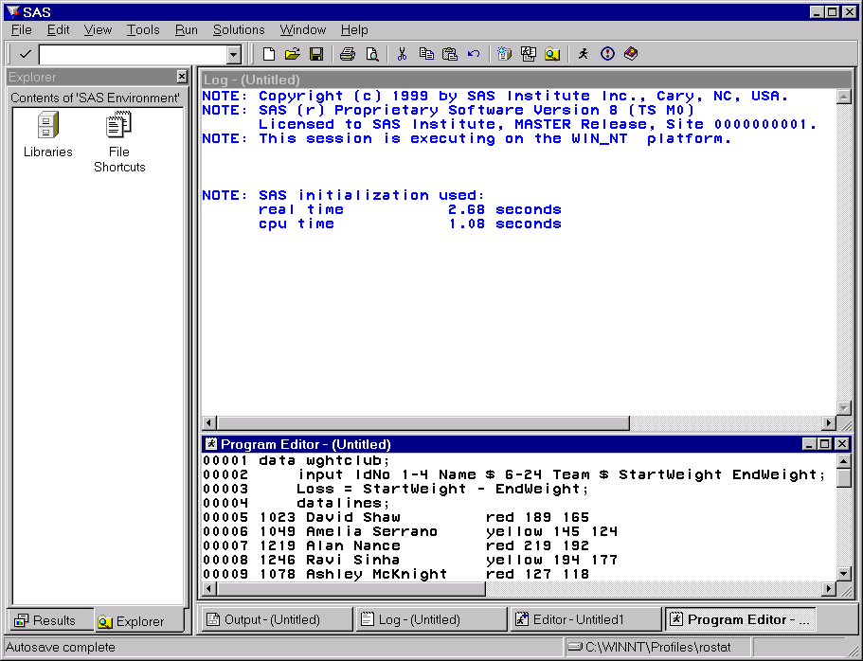This screenshot has height=661, width=863.
Task: Click the Print toolbar icon
Action: pyautogui.click(x=348, y=54)
